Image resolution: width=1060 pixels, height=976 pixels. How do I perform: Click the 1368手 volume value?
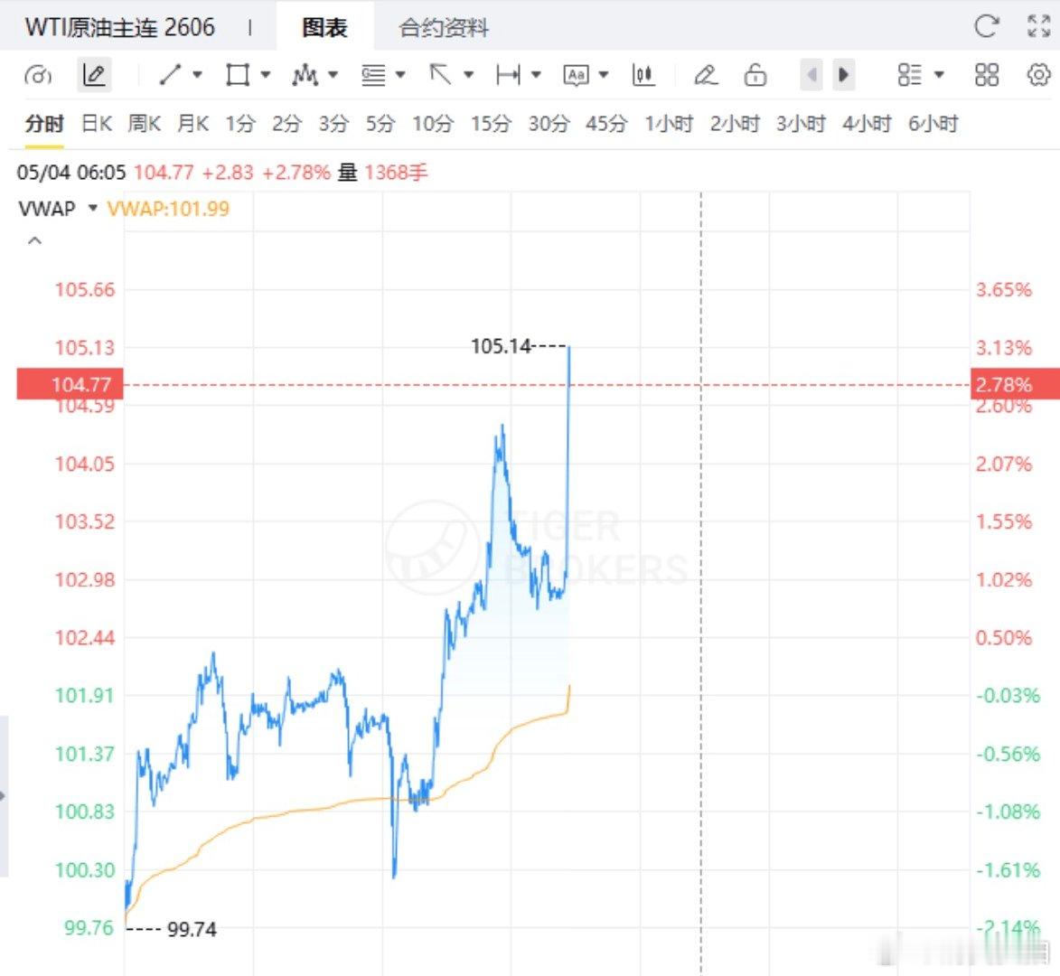(396, 173)
